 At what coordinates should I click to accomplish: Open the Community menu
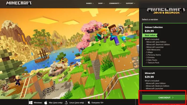[x=115, y=3]
